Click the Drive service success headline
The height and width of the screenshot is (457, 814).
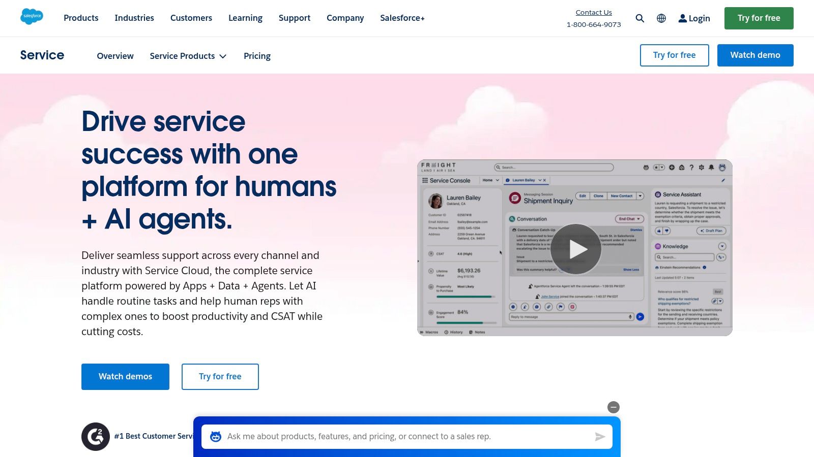[x=209, y=170]
